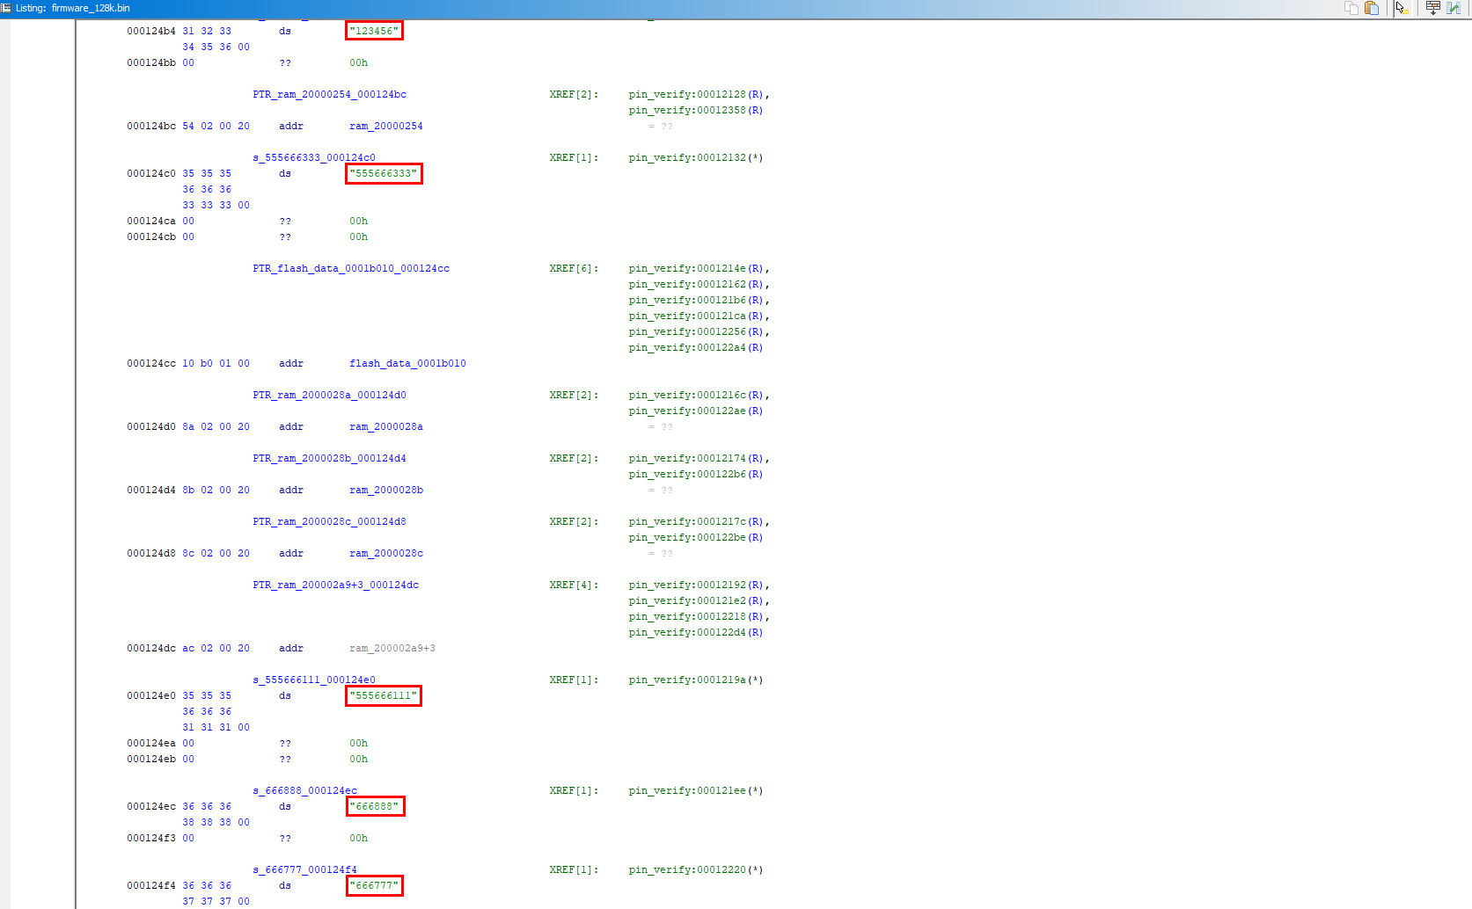
Task: Click the "555666111" string data
Action: [384, 696]
